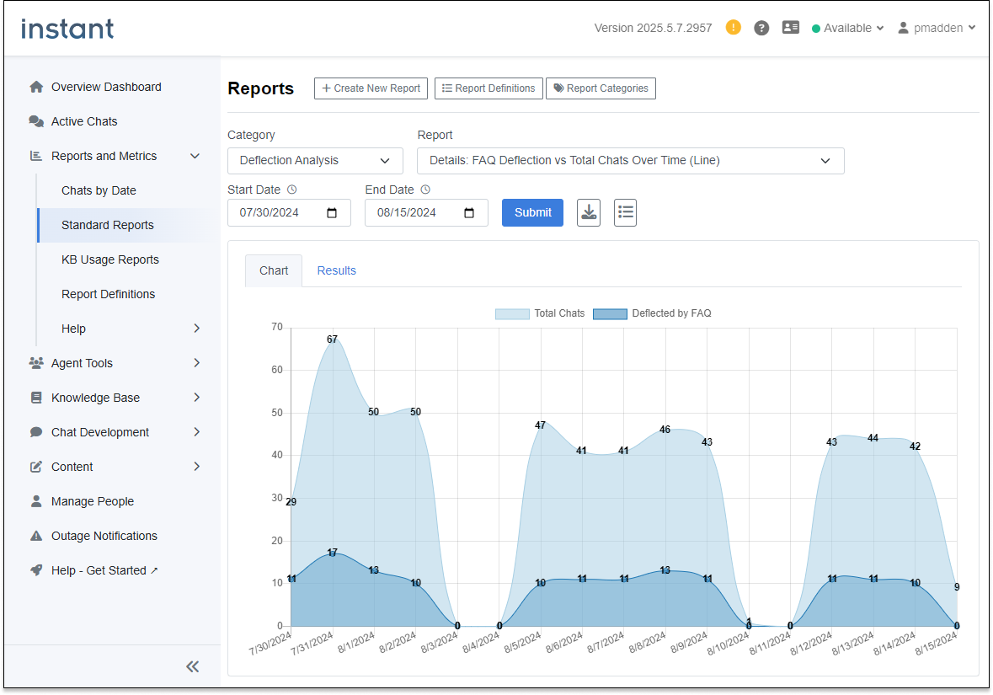The image size is (993, 695).
Task: Open the help question mark icon
Action: coord(761,28)
